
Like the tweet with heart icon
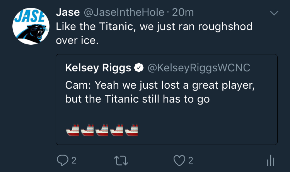coord(179,160)
